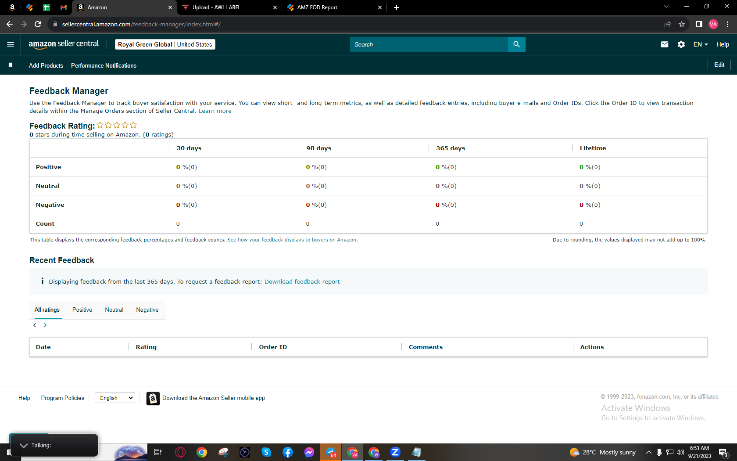Open Facebook from the taskbar
Viewport: 737px width, 461px height.
point(288,452)
